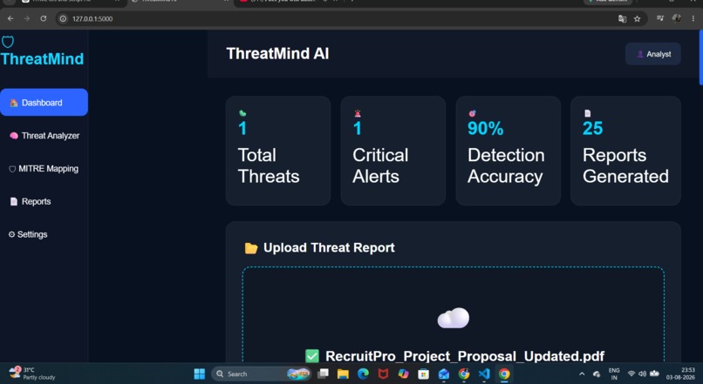Image resolution: width=703 pixels, height=384 pixels.
Task: Click the 90% accuracy value
Action: (x=485, y=129)
